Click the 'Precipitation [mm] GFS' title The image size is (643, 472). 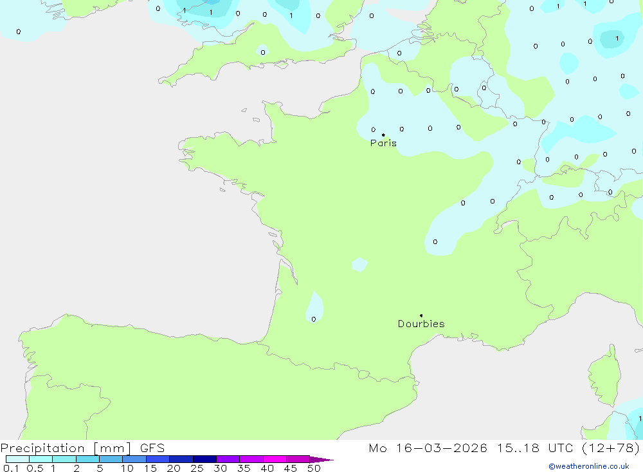coord(82,448)
